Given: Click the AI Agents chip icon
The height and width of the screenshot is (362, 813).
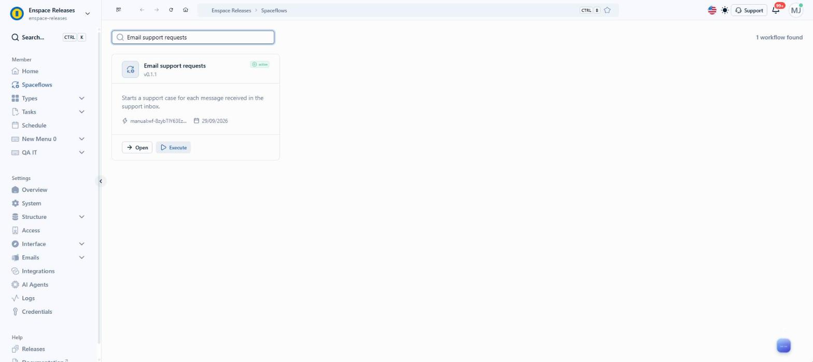Looking at the screenshot, I should click(15, 284).
